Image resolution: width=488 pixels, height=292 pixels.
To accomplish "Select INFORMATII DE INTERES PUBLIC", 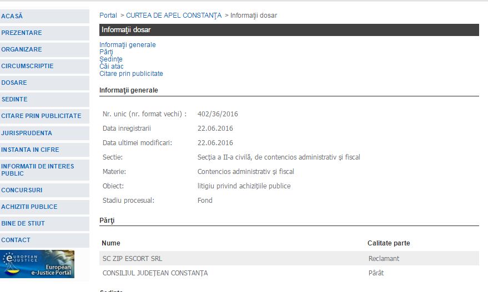I will pos(37,170).
